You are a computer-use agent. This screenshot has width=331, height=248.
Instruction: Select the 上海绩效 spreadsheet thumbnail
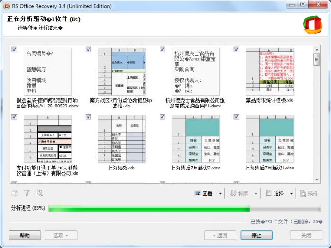tap(122, 139)
